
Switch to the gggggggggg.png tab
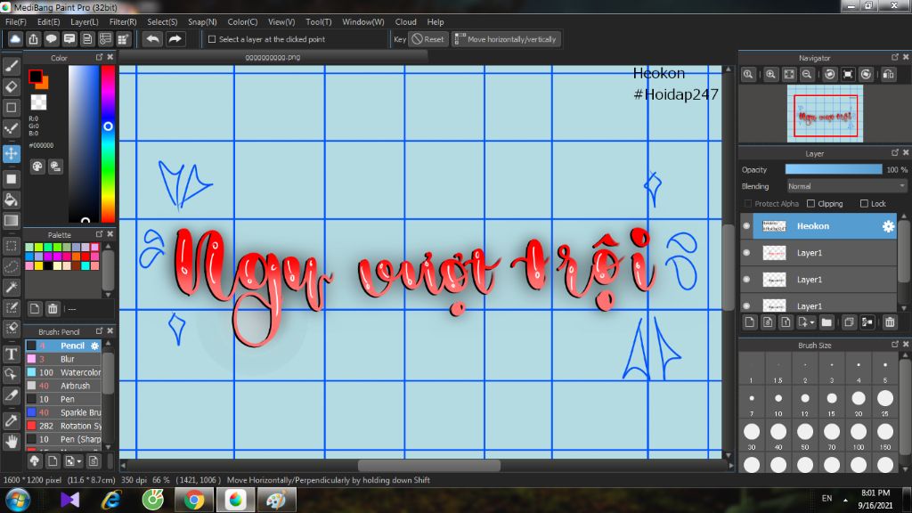tap(273, 57)
